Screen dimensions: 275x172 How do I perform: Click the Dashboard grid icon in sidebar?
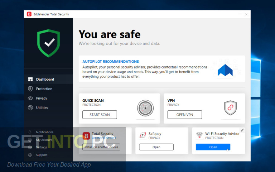click(30, 79)
